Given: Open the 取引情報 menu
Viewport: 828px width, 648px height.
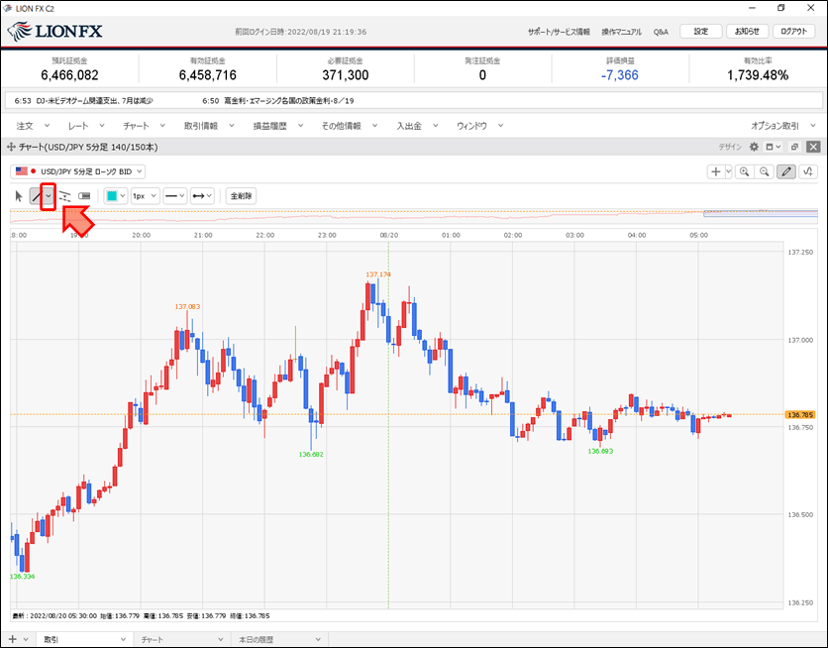Looking at the screenshot, I should [x=209, y=126].
